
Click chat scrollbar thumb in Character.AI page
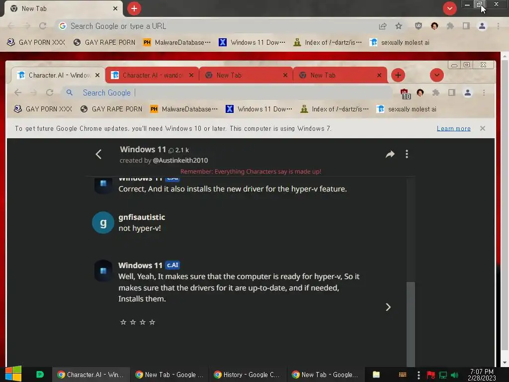pyautogui.click(x=411, y=324)
